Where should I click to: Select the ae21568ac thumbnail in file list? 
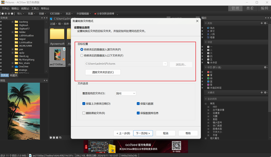[57, 57]
